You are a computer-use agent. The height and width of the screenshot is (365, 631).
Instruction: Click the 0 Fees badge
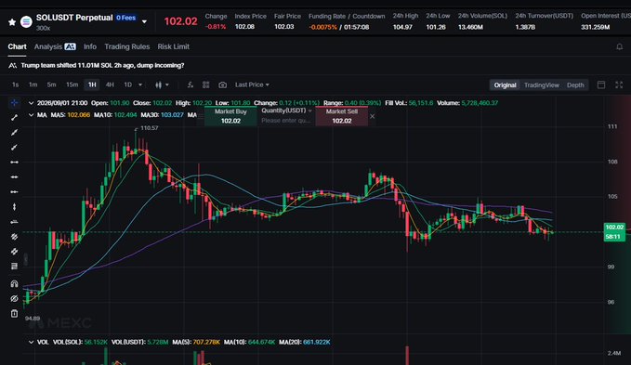click(126, 18)
